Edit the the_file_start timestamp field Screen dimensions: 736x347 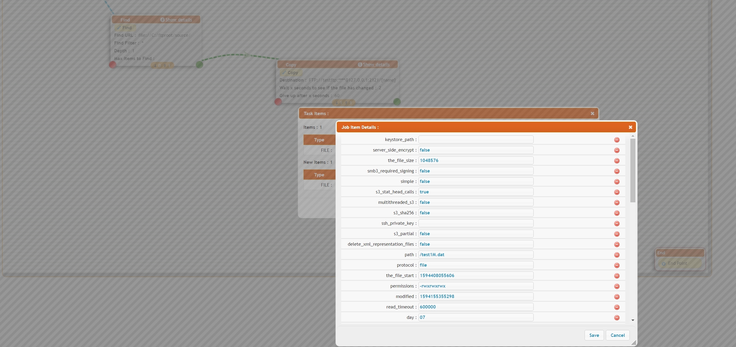tap(476, 276)
